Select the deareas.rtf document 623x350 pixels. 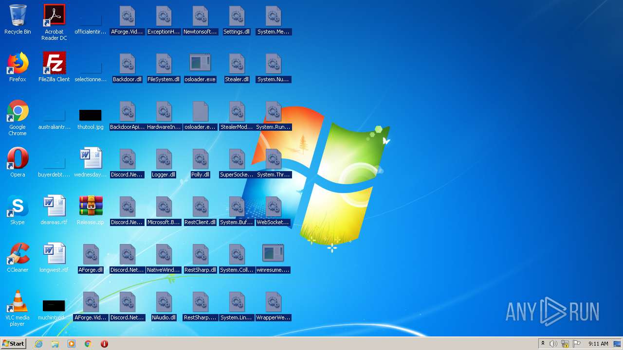(54, 210)
